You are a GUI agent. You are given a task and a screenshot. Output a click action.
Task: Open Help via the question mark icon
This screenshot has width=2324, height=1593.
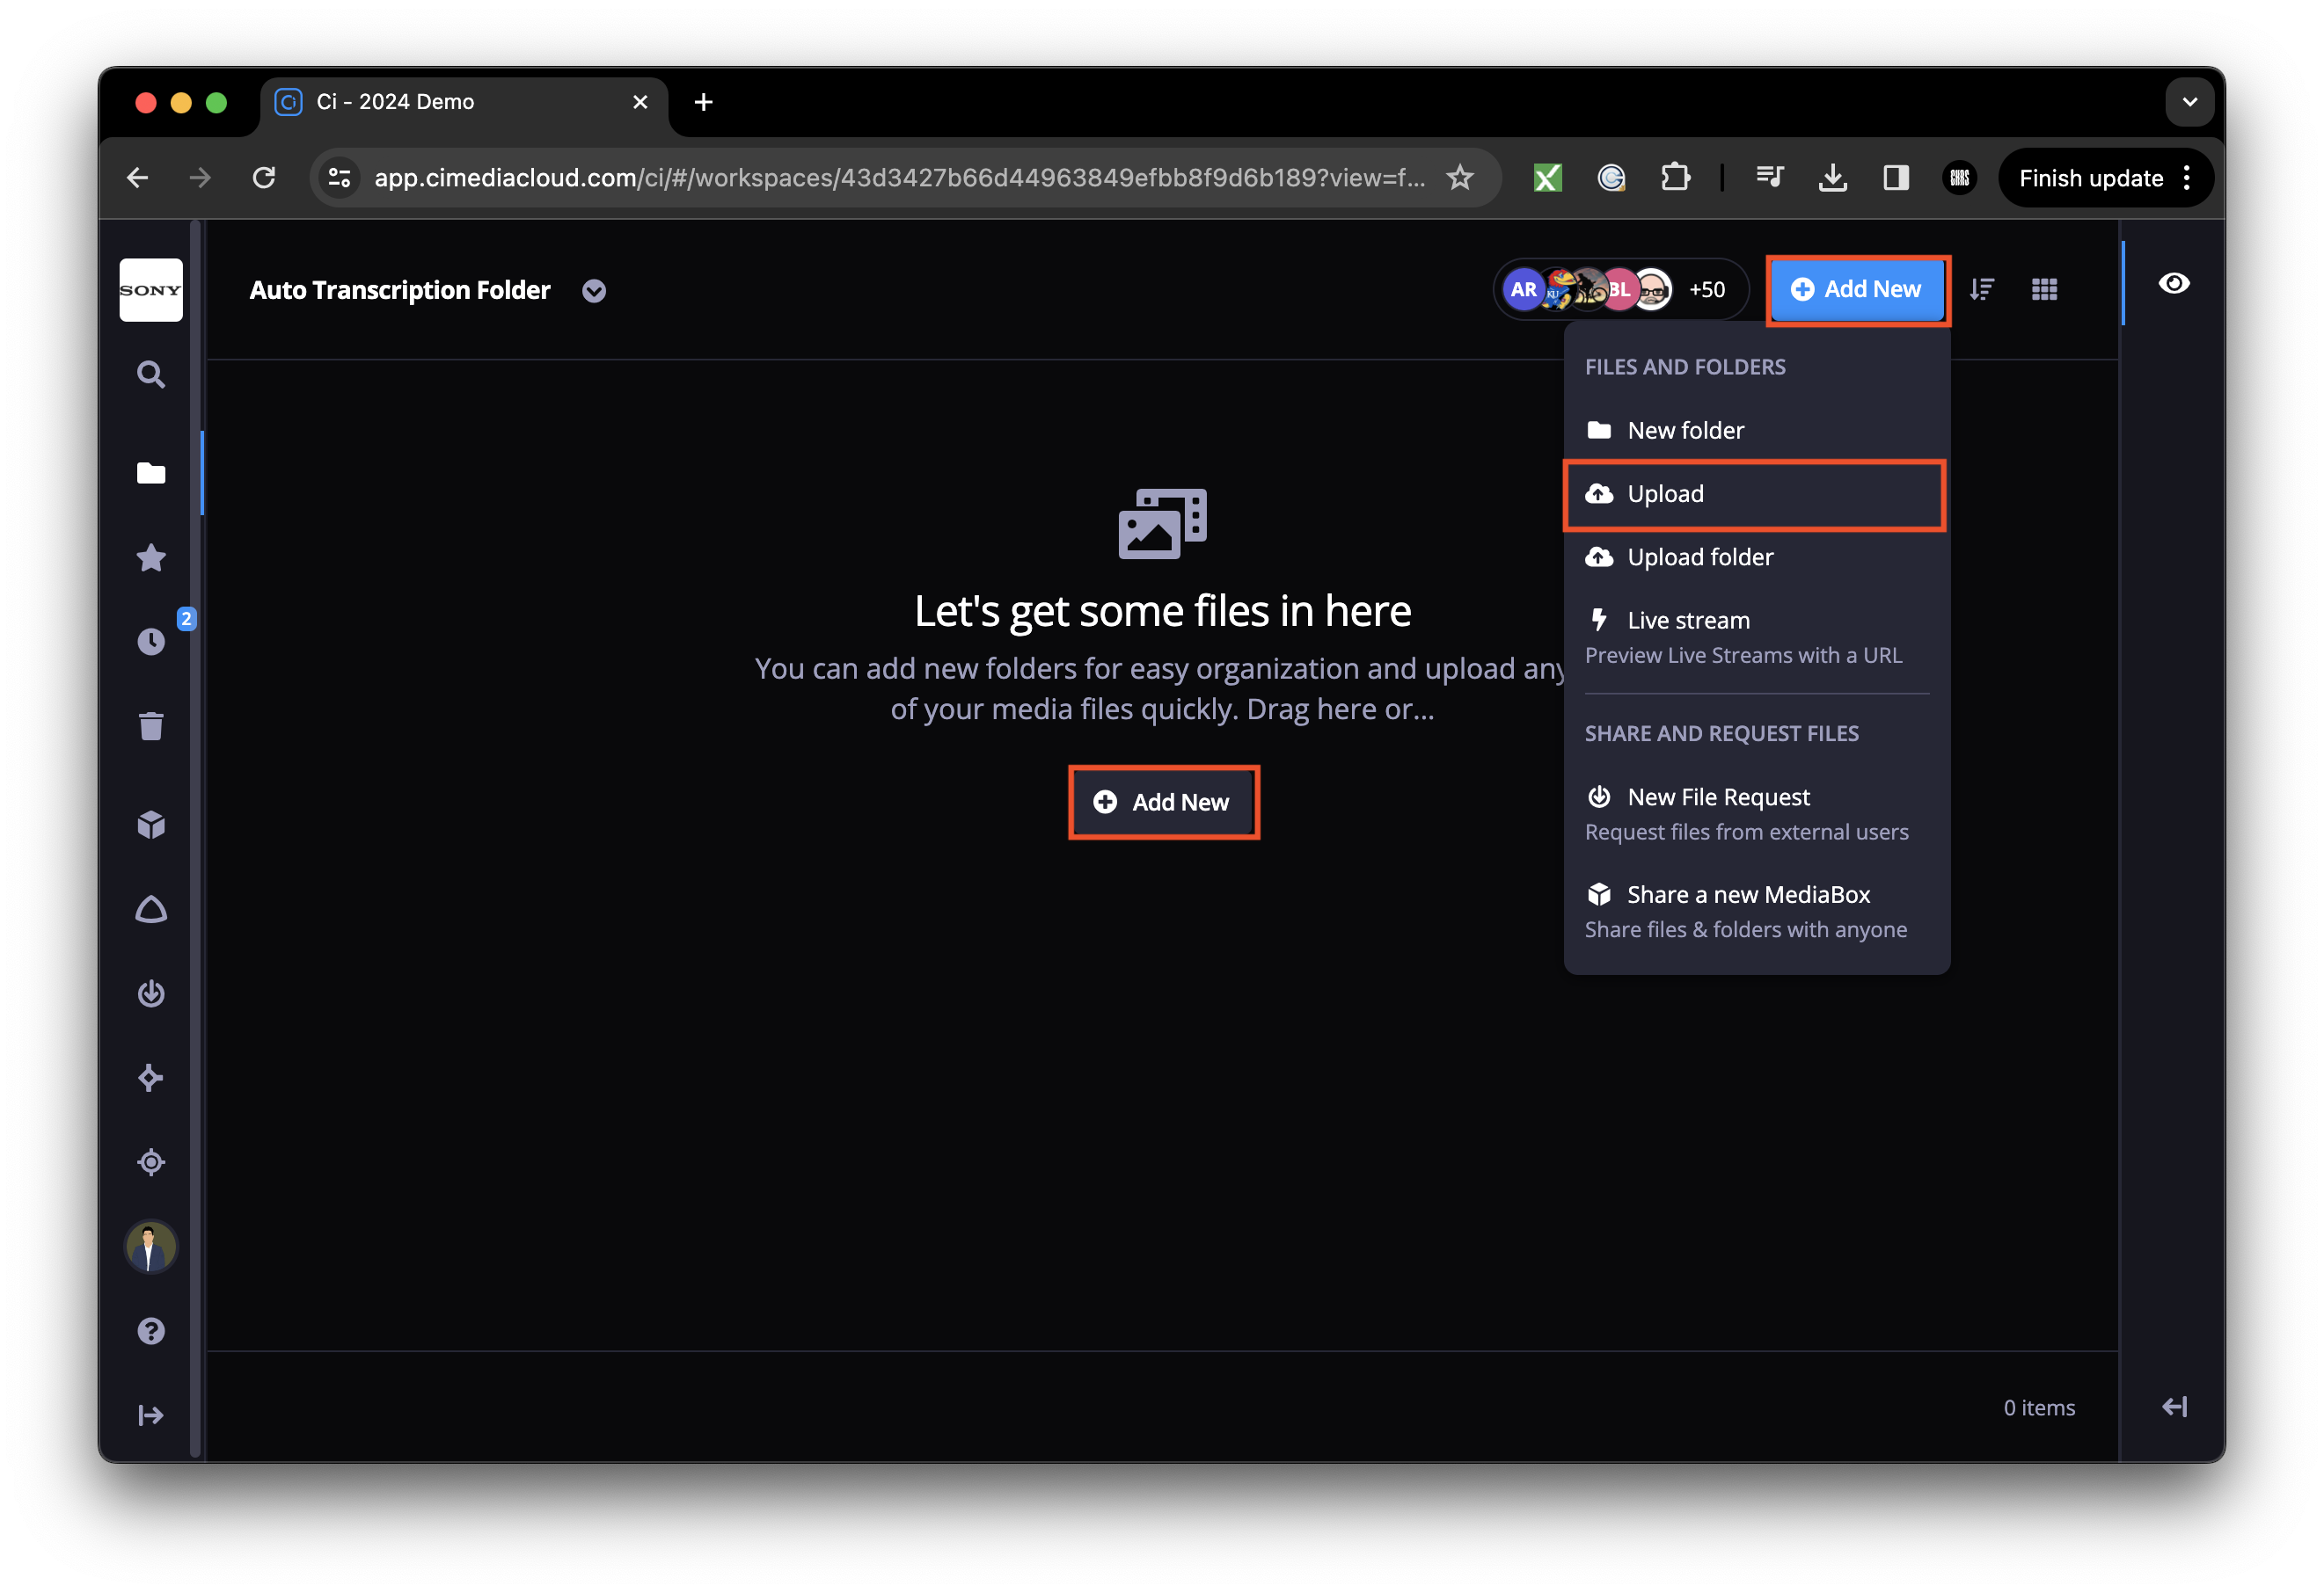point(151,1329)
